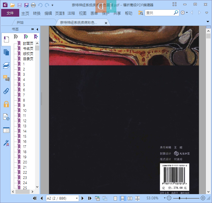Open the zoom percentage dropdown
Image resolution: width=212 pixels, height=203 pixels.
click(165, 198)
